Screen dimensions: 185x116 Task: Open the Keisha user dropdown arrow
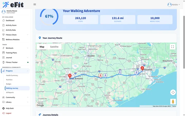click(179, 5)
